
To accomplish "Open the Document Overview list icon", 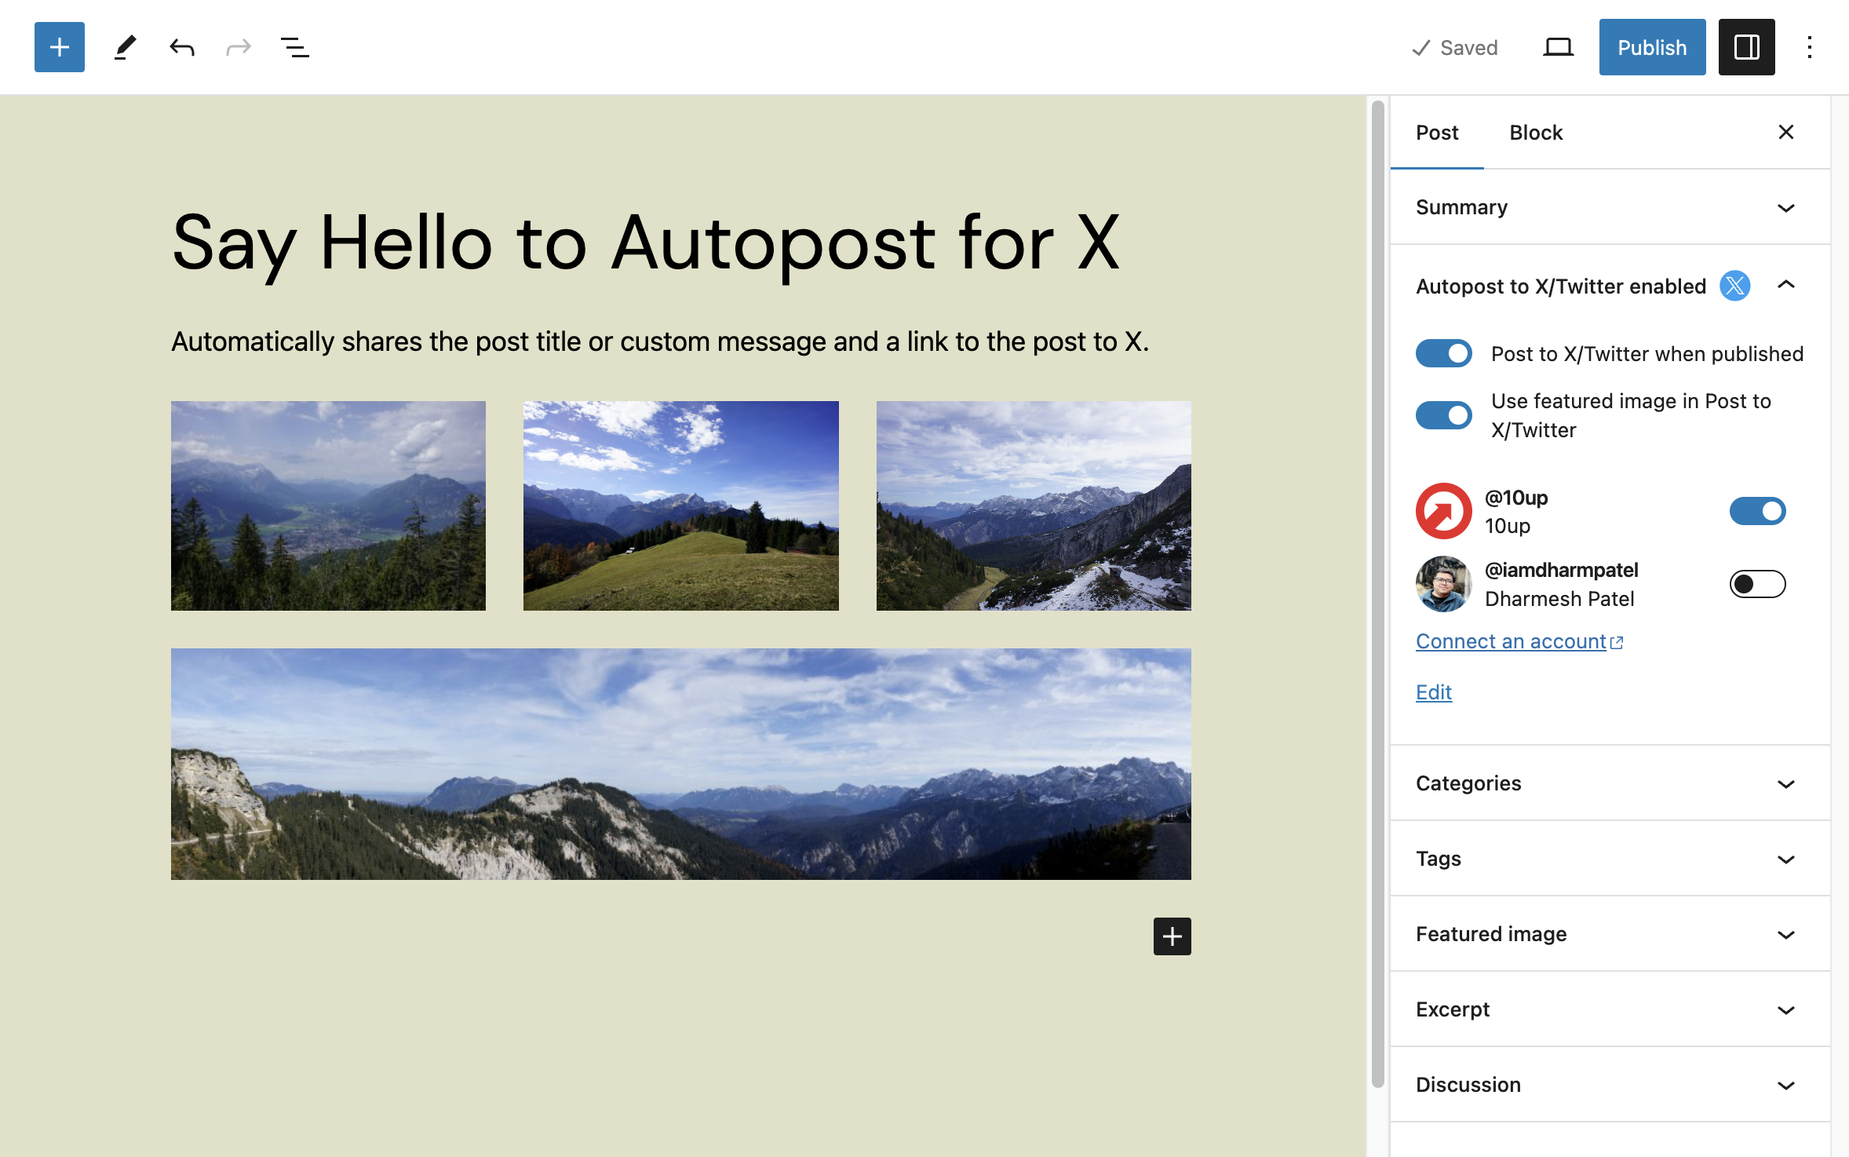I will click(294, 47).
